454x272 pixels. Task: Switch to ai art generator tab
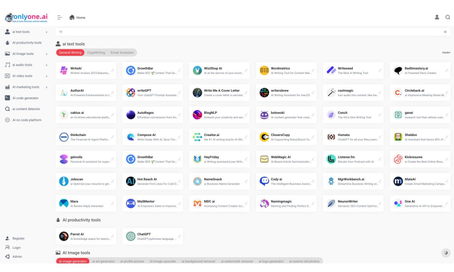(104, 261)
